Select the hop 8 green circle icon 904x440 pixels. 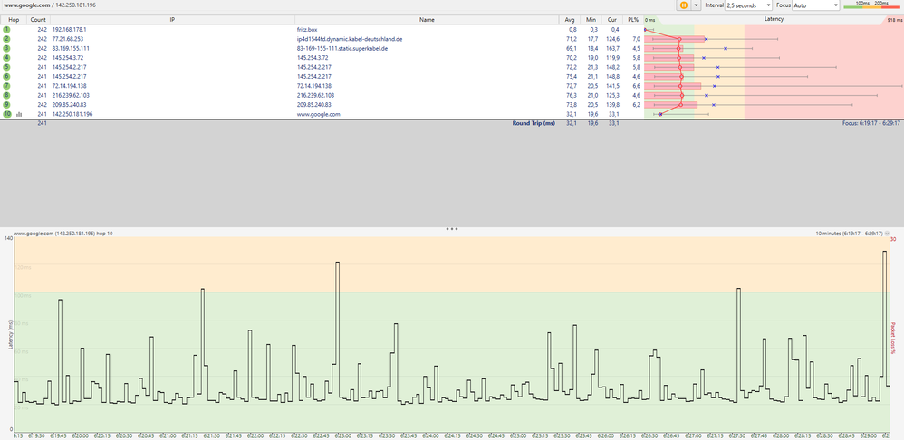pos(7,95)
